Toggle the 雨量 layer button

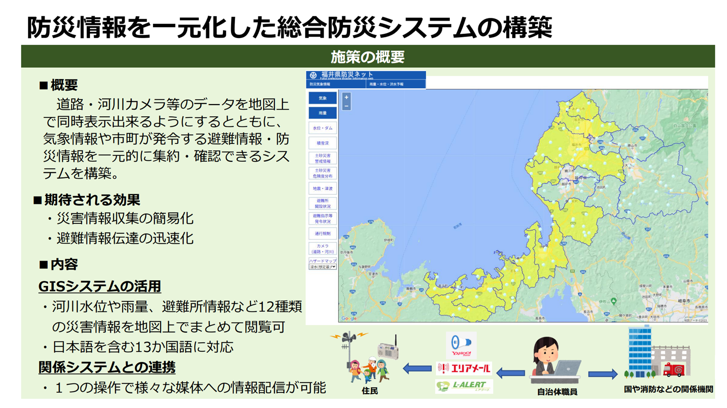click(322, 113)
